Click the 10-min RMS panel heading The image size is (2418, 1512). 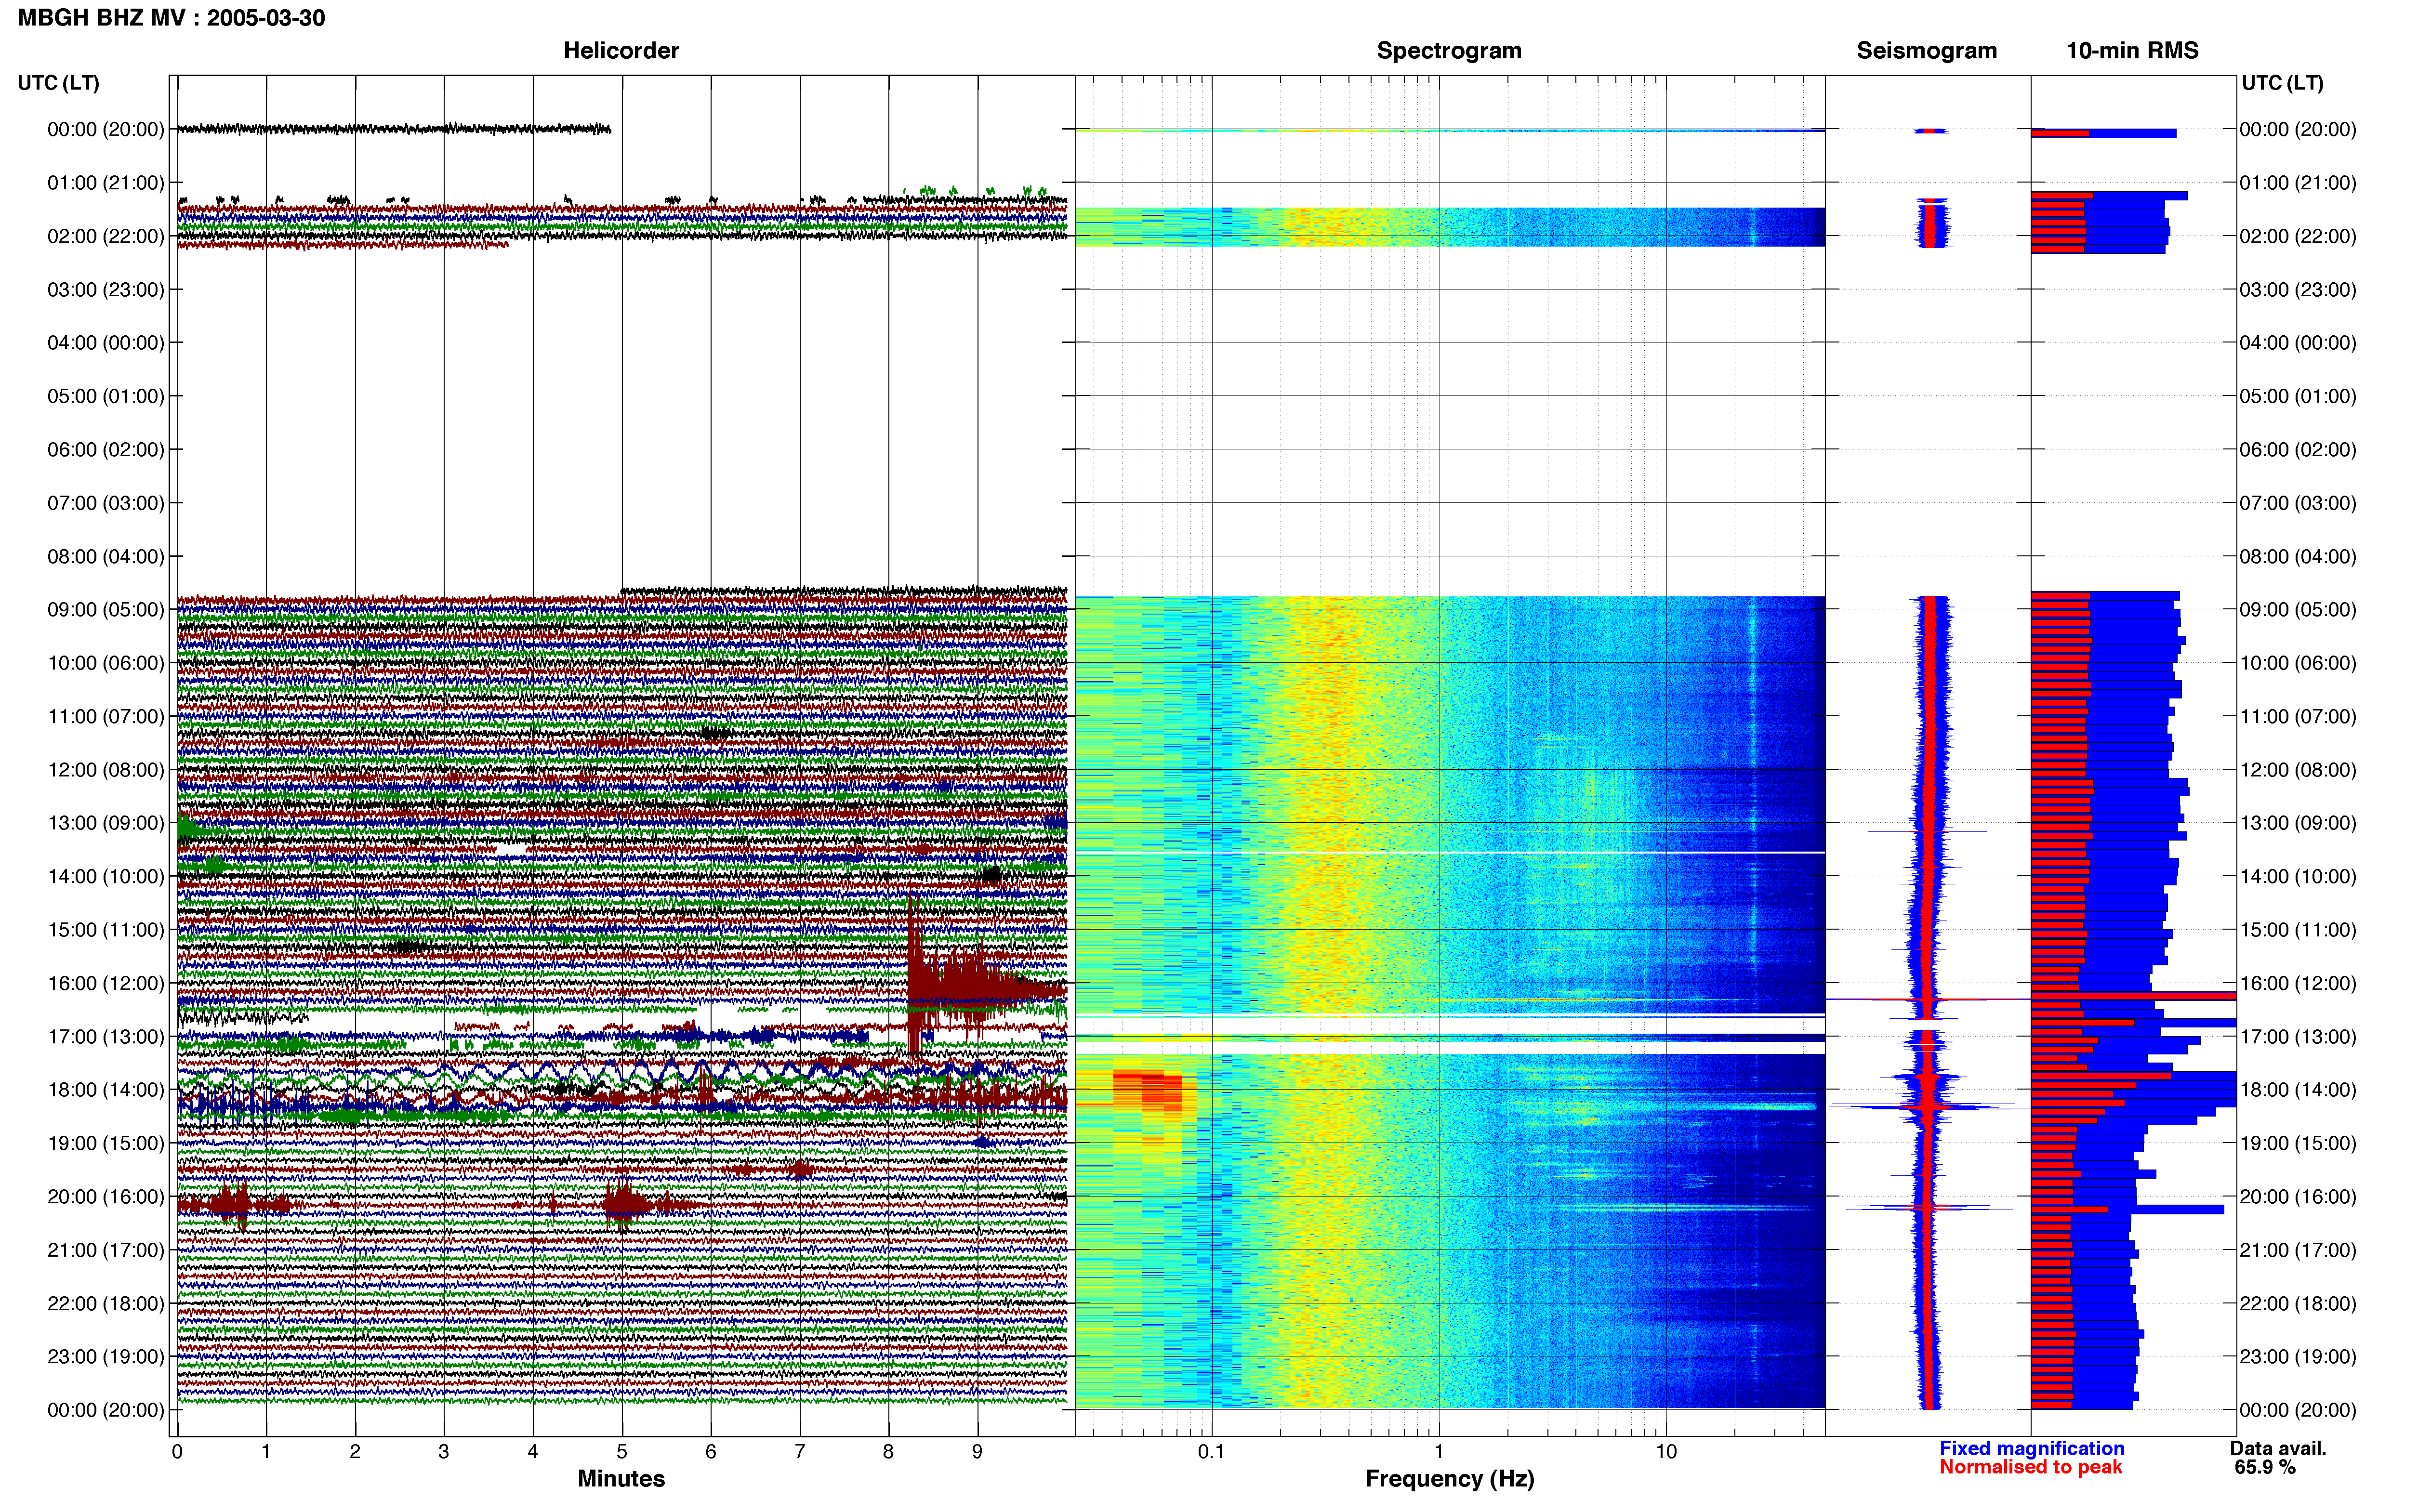tap(2132, 50)
